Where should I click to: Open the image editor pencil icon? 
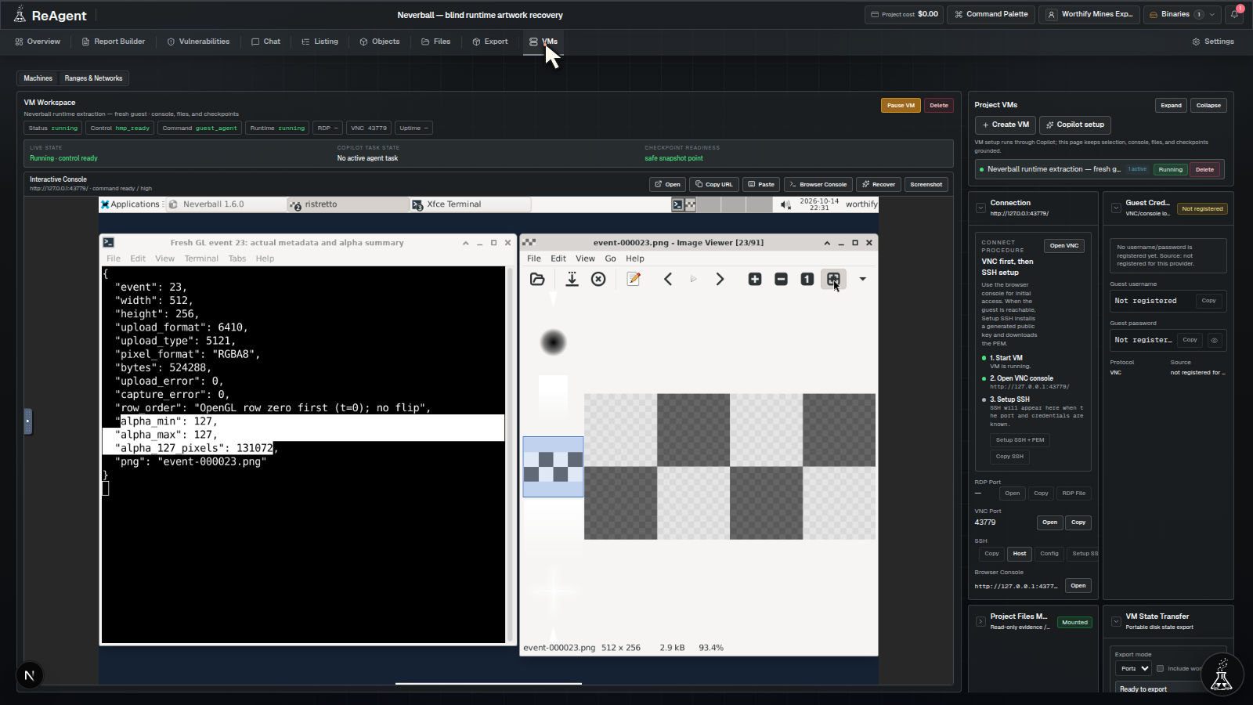tap(634, 279)
